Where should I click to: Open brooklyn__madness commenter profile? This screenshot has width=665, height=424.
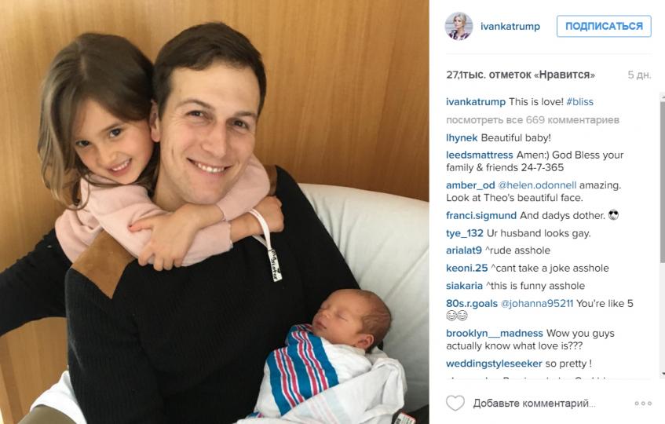tap(495, 333)
